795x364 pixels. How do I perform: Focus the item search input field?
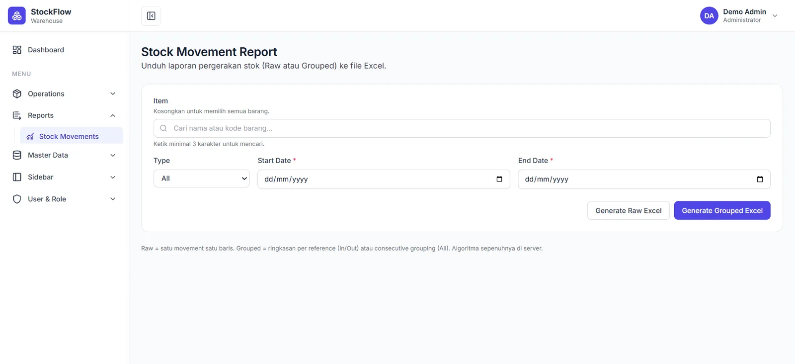point(462,128)
